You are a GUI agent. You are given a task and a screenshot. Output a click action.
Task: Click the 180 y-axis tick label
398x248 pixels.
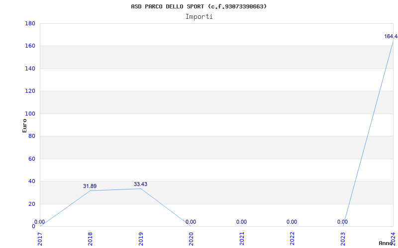(30, 23)
